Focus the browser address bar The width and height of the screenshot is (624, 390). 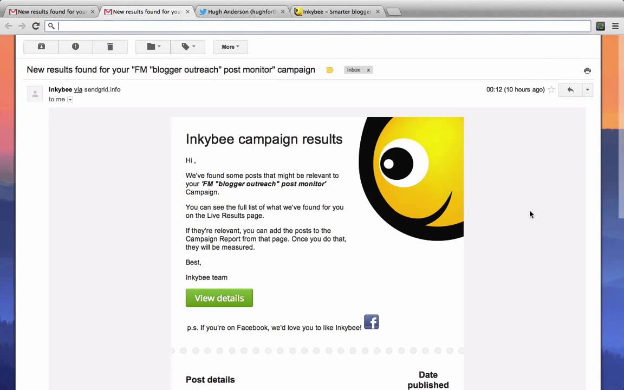[x=317, y=26]
